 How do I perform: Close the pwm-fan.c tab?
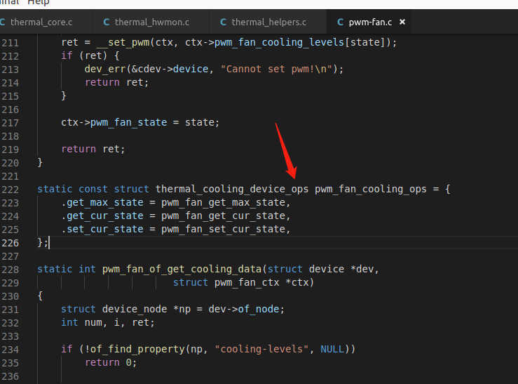click(402, 22)
